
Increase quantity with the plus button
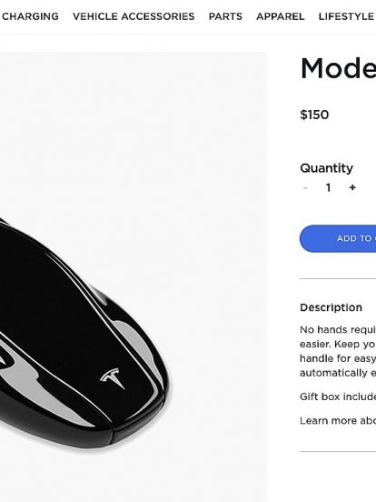point(352,187)
